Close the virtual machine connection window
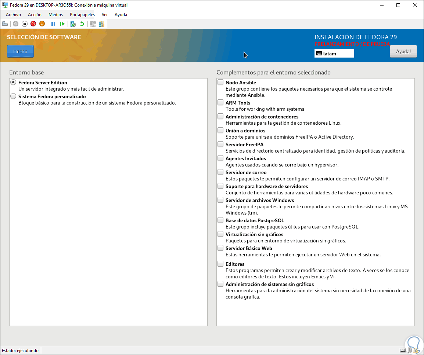The width and height of the screenshot is (424, 355). click(415, 5)
